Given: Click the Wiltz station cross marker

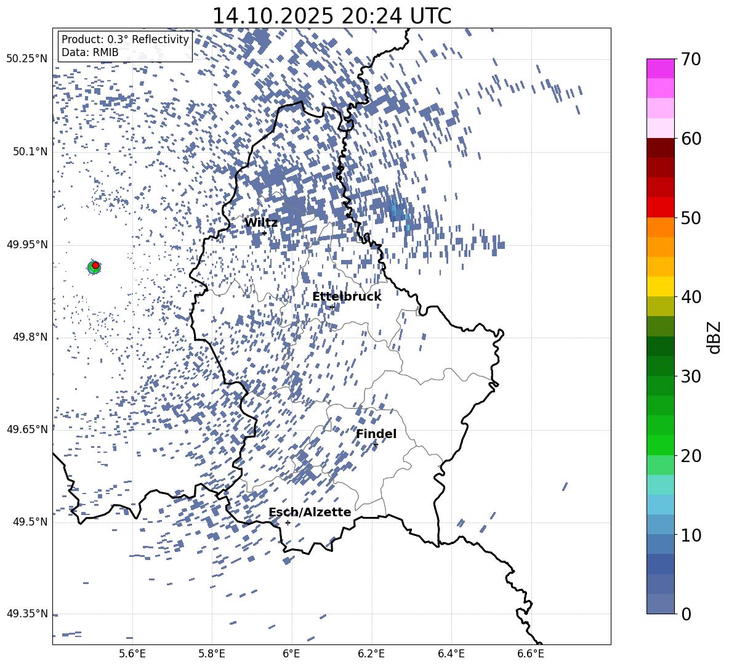Looking at the screenshot, I should (x=265, y=234).
